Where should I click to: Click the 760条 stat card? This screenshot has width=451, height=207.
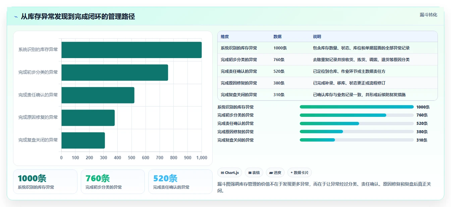113,182
